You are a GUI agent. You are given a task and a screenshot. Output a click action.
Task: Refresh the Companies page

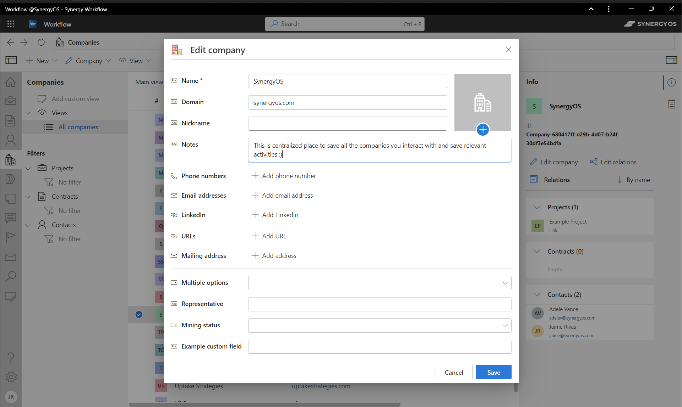click(41, 43)
